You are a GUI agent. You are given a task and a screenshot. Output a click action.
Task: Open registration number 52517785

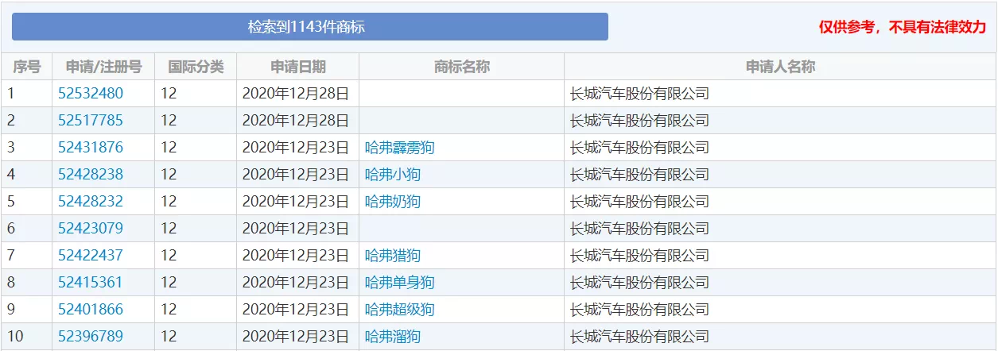tap(91, 121)
